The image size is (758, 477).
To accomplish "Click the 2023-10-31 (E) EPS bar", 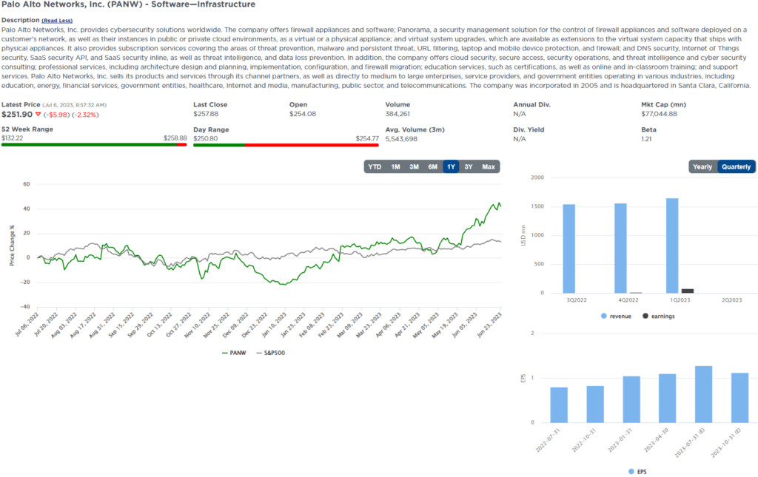I will [x=739, y=398].
